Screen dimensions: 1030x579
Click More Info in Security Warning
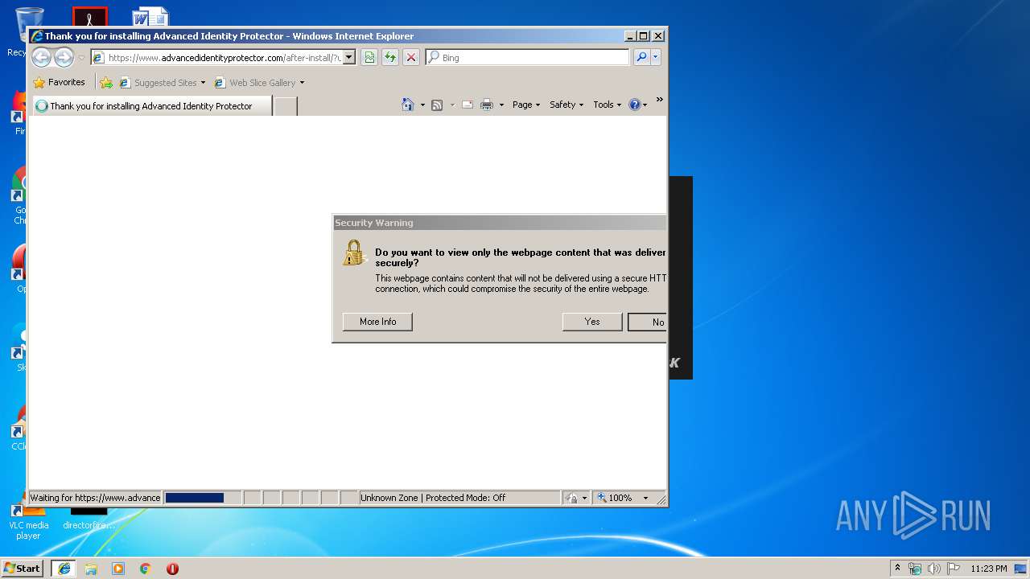click(x=377, y=322)
